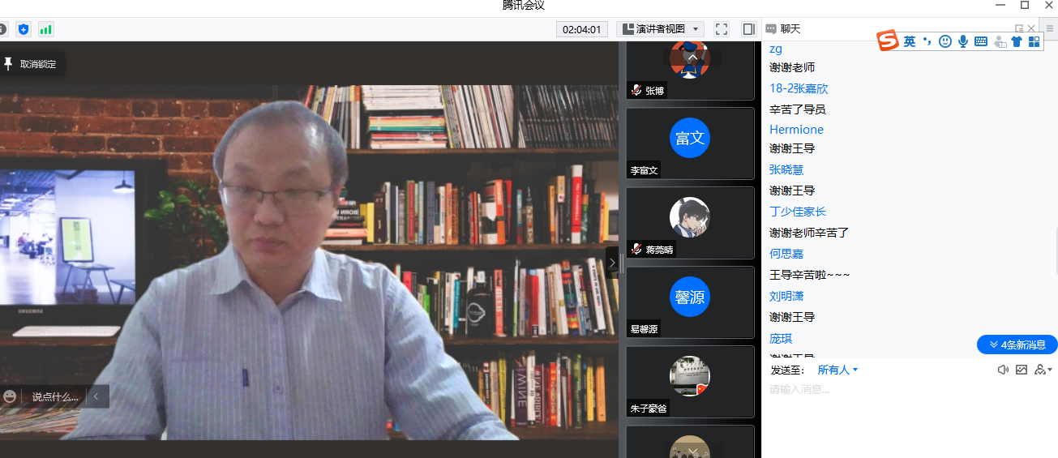Click Sogou input microphone icon
This screenshot has width=1058, height=458.
(963, 41)
